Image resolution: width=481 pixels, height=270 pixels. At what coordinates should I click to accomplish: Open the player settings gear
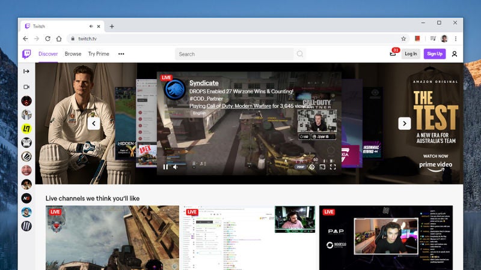pos(311,167)
